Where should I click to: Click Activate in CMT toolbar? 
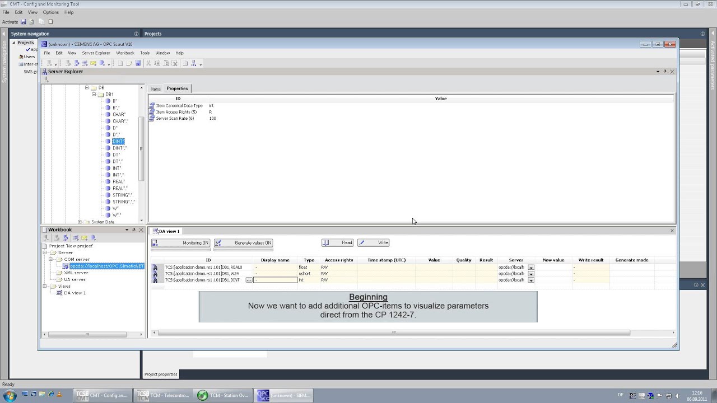coord(10,22)
